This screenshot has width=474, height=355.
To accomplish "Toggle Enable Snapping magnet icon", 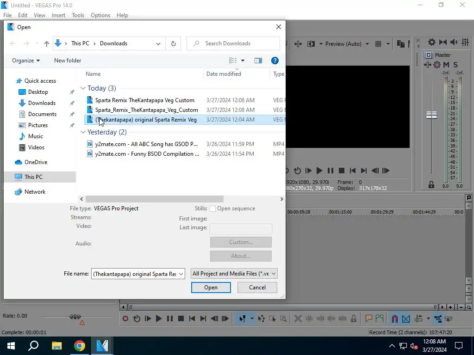I will coord(395,318).
